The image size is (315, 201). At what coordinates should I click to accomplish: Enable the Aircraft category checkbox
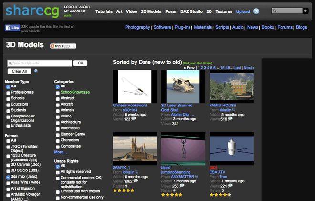57,104
